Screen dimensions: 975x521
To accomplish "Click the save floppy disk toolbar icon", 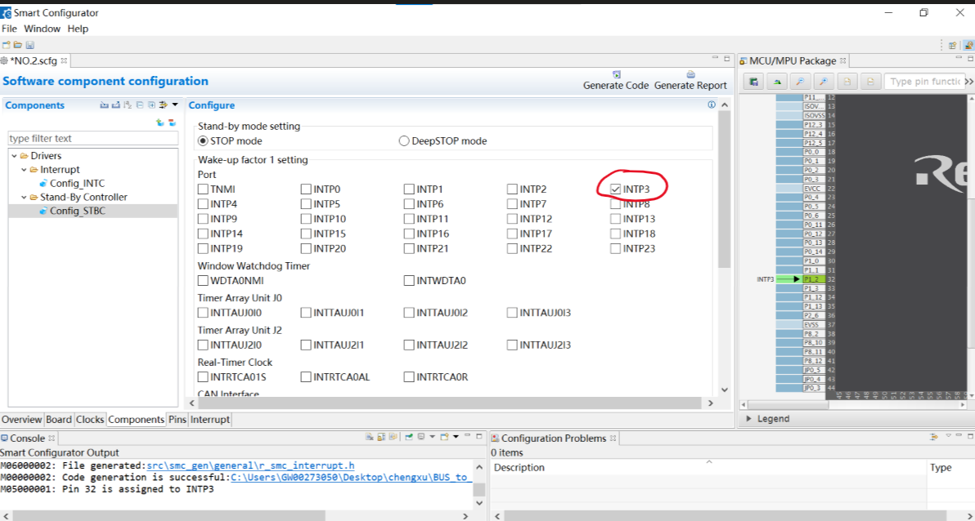I will [29, 45].
